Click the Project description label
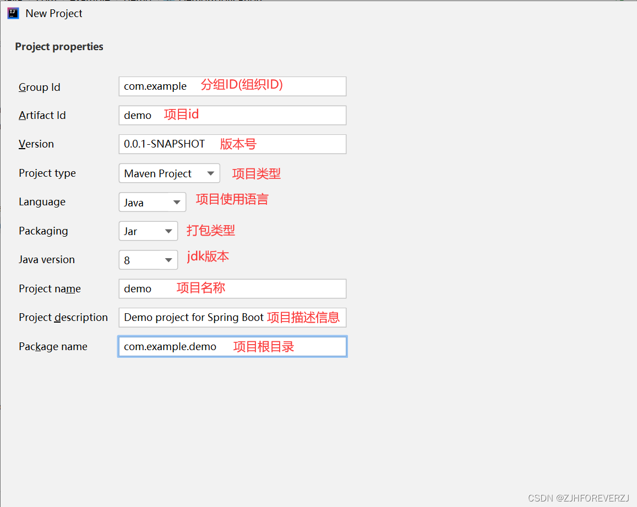Image resolution: width=637 pixels, height=507 pixels. (x=63, y=318)
